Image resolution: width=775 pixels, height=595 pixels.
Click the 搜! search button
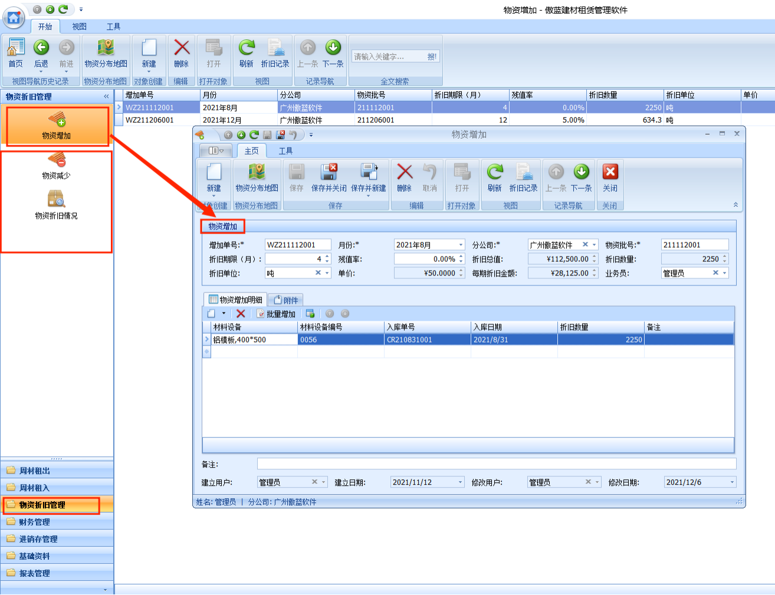point(432,57)
